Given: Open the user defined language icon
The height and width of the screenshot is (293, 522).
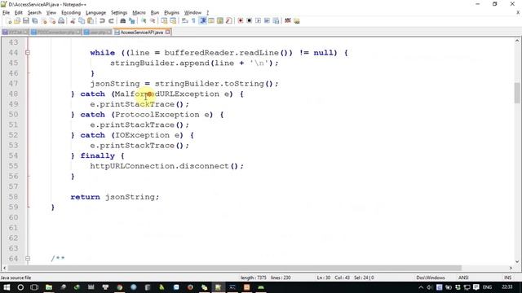Looking at the screenshot, I should [x=211, y=21].
